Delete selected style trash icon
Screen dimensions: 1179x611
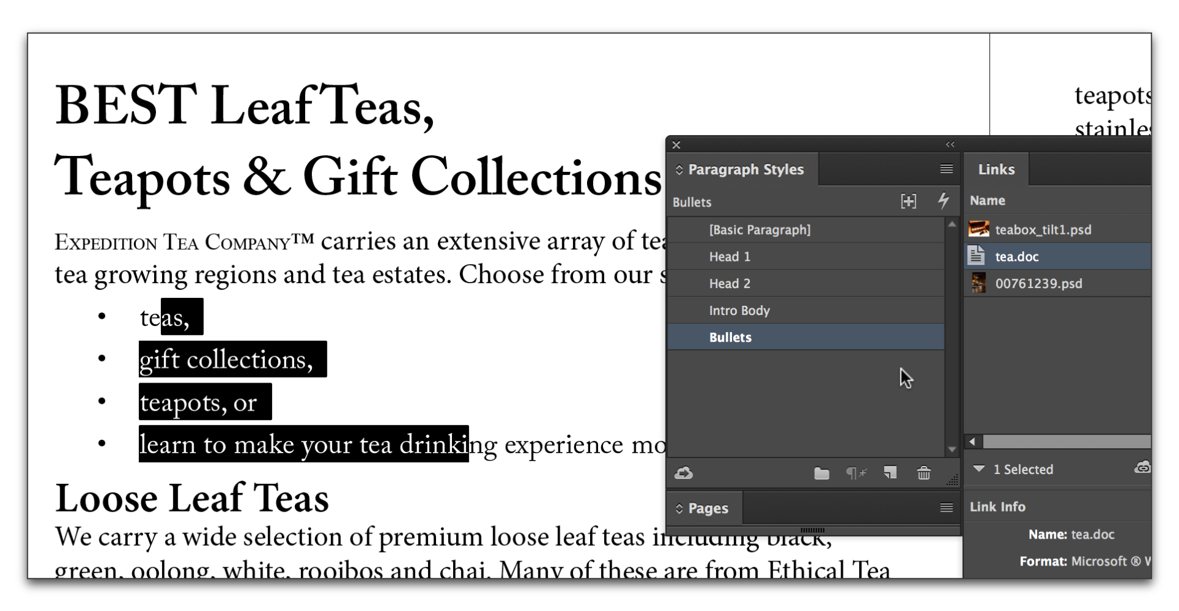tap(924, 473)
